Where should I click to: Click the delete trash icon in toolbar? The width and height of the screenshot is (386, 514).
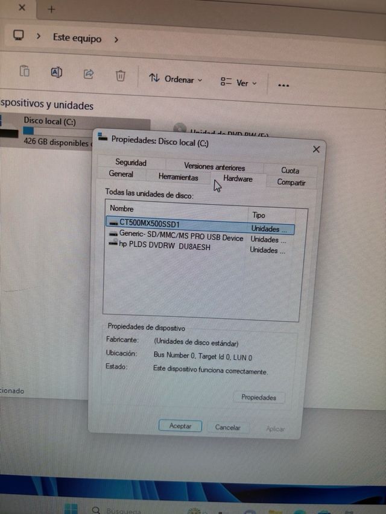point(121,75)
